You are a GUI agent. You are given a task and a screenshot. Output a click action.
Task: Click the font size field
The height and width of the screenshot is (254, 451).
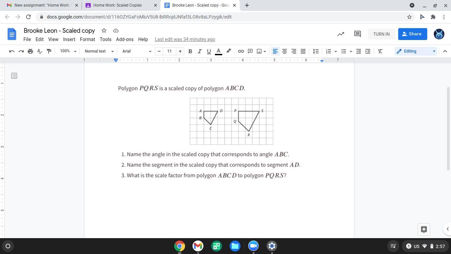(169, 51)
